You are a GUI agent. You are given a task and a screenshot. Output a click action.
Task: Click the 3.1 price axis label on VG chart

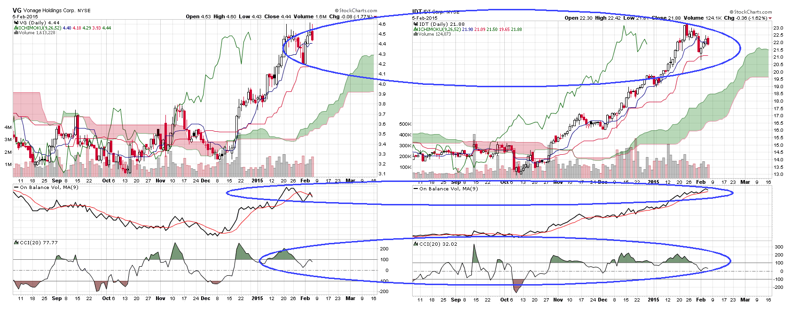tap(383, 174)
